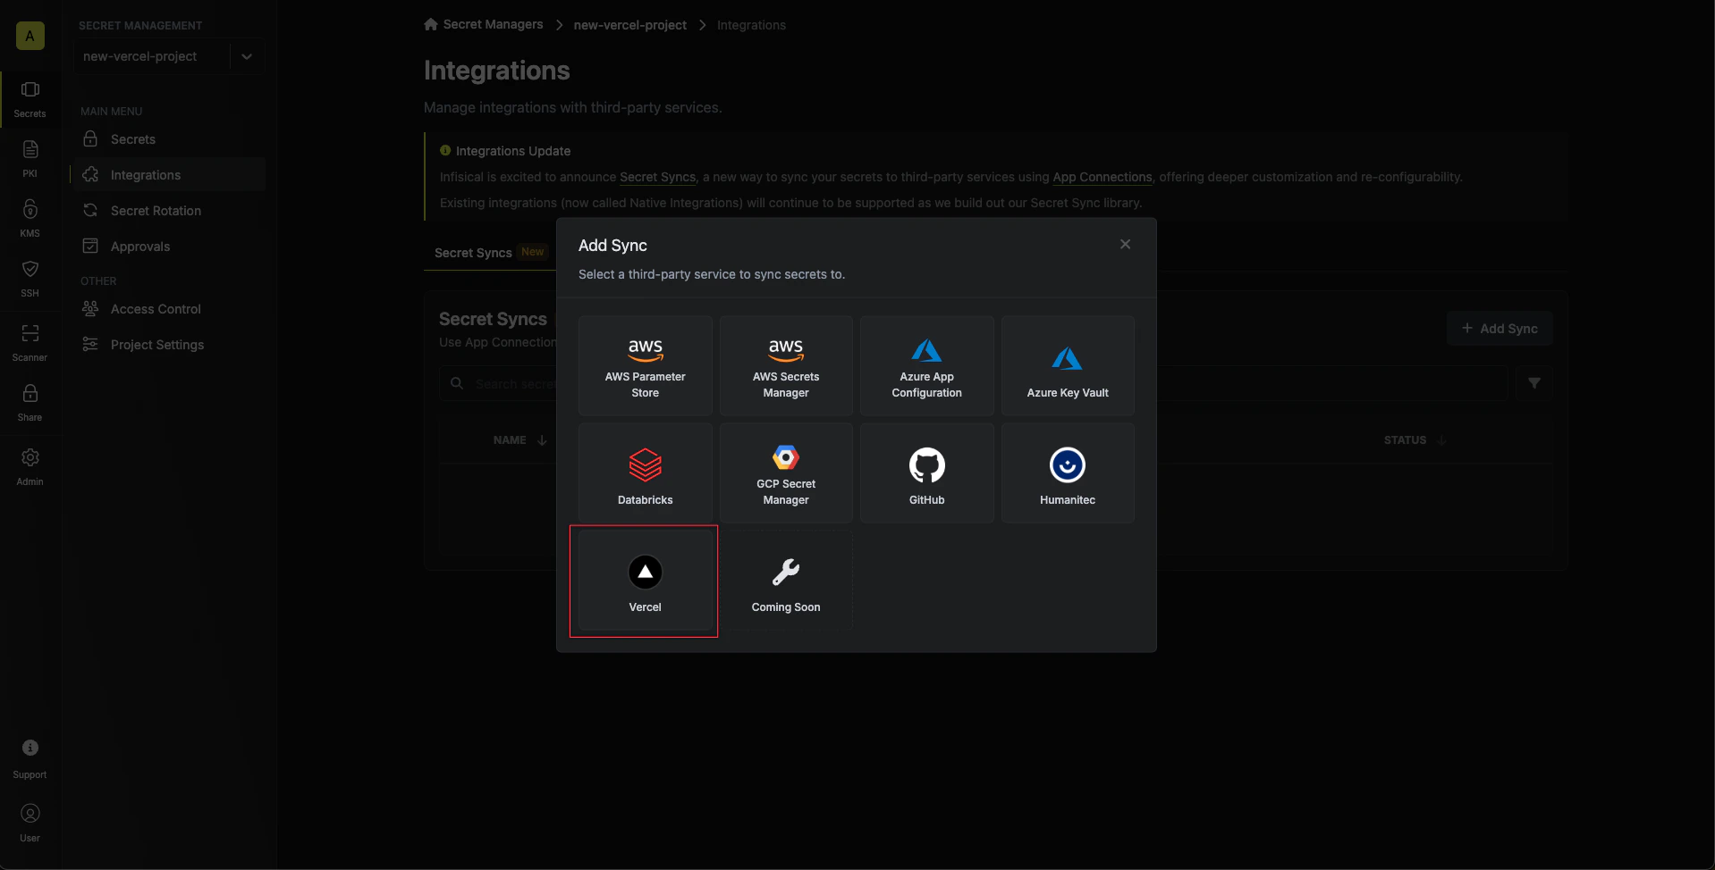Open the secret syncs filter button
1715x870 pixels.
tap(1534, 383)
